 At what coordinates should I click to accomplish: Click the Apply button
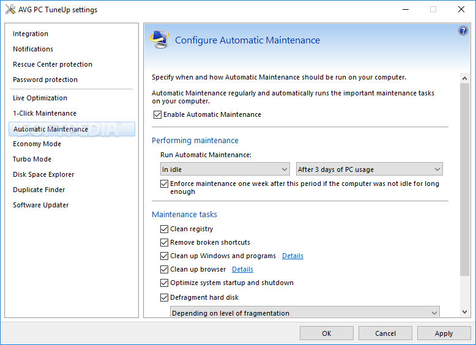(444, 333)
